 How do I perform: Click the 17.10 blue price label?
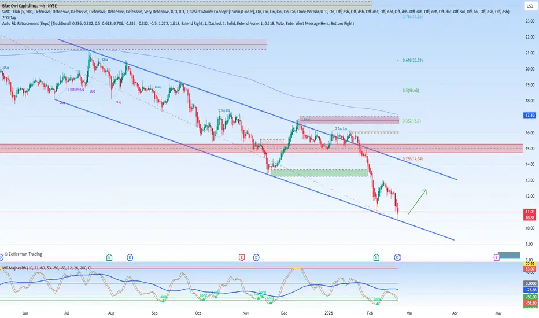tap(530, 116)
